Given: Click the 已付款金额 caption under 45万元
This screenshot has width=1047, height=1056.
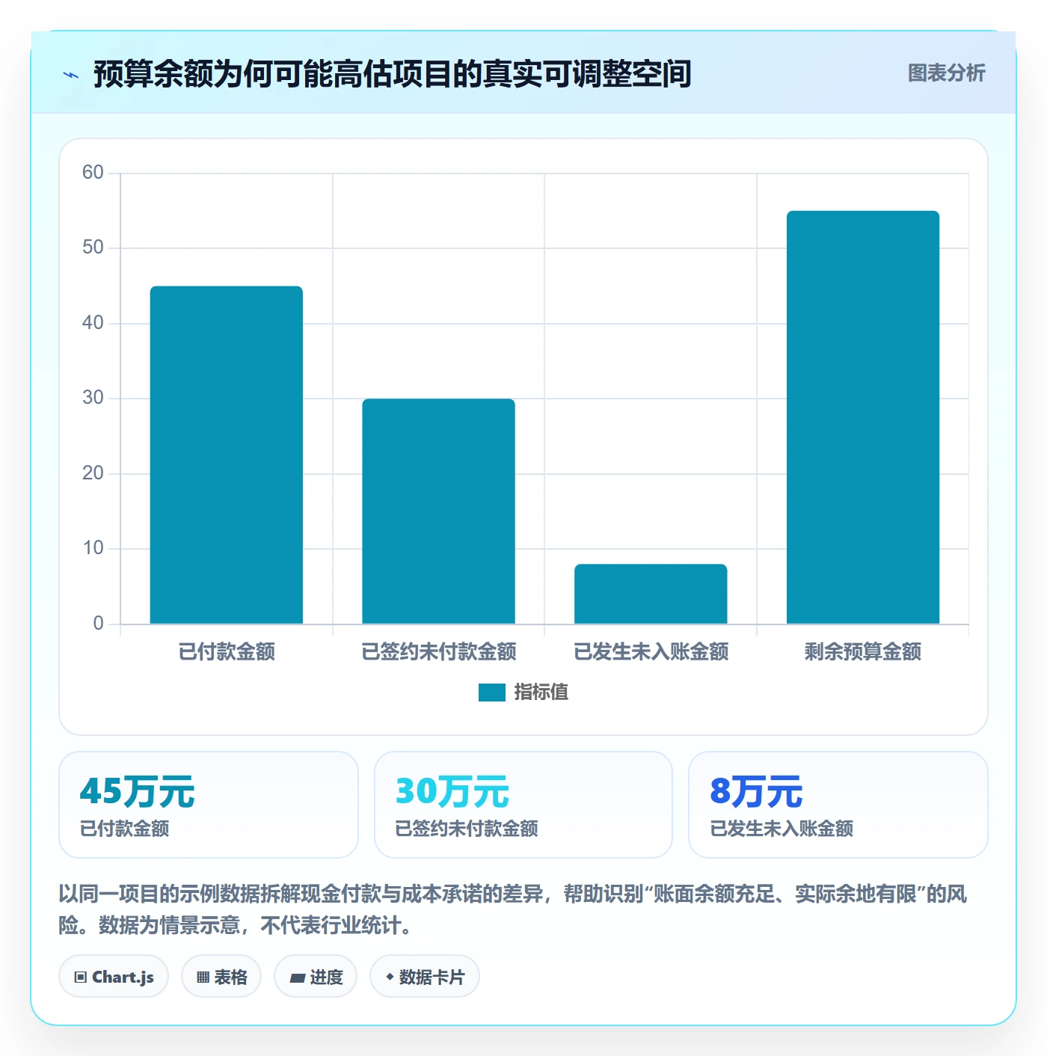Looking at the screenshot, I should point(124,829).
